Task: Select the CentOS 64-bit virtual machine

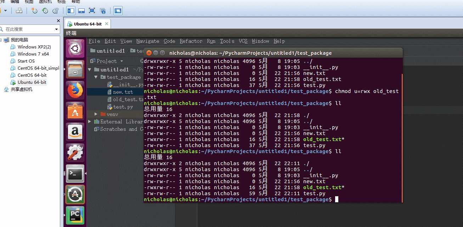Action: coord(29,75)
